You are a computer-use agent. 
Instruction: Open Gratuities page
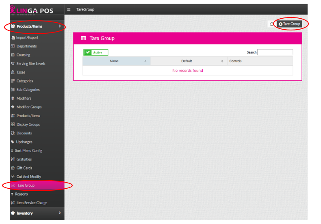[x=37, y=159]
